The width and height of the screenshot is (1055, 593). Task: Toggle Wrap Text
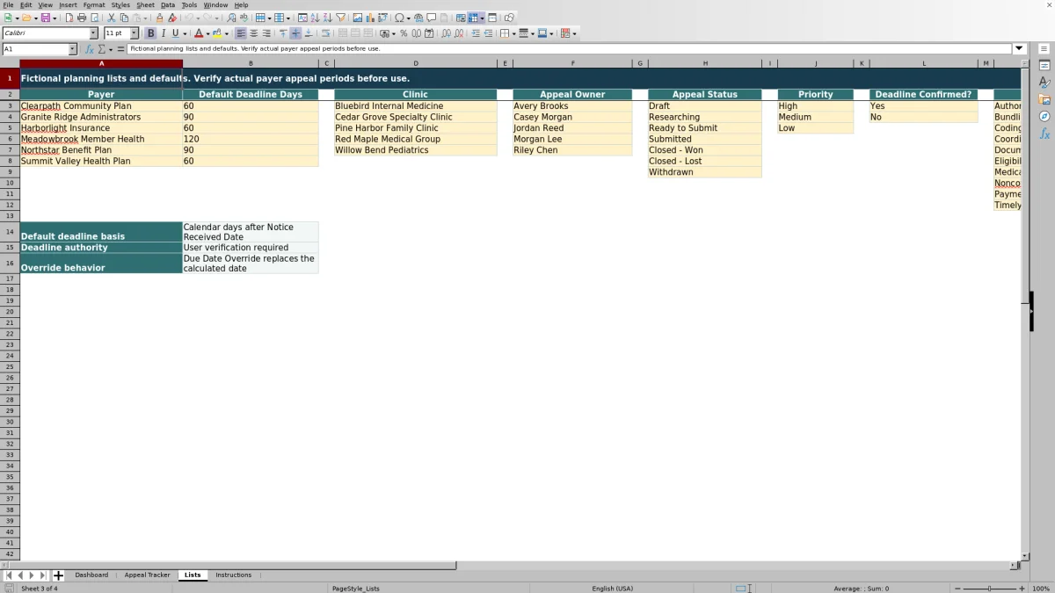(x=324, y=33)
